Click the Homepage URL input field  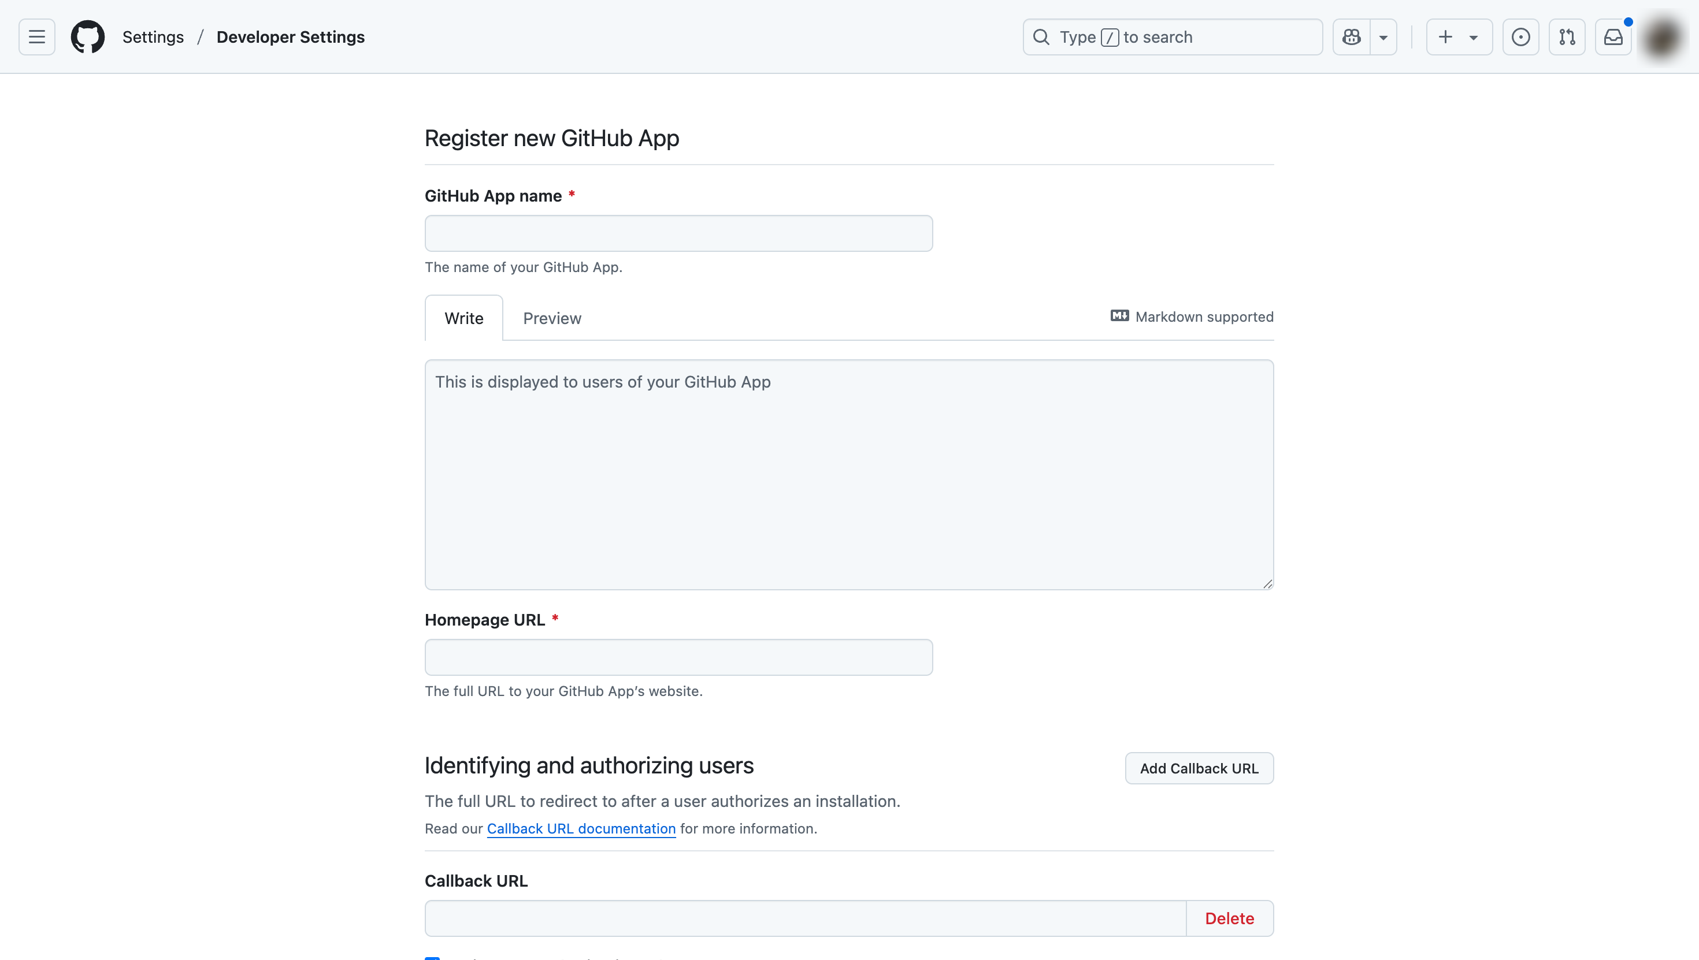click(x=678, y=657)
